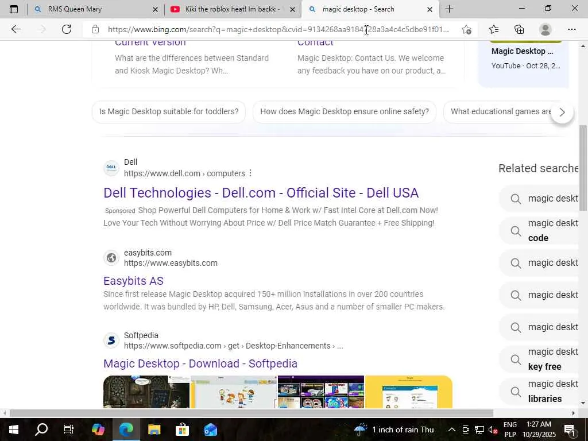
Task: Close the Kiki the roblox heat tab
Action: click(x=293, y=9)
